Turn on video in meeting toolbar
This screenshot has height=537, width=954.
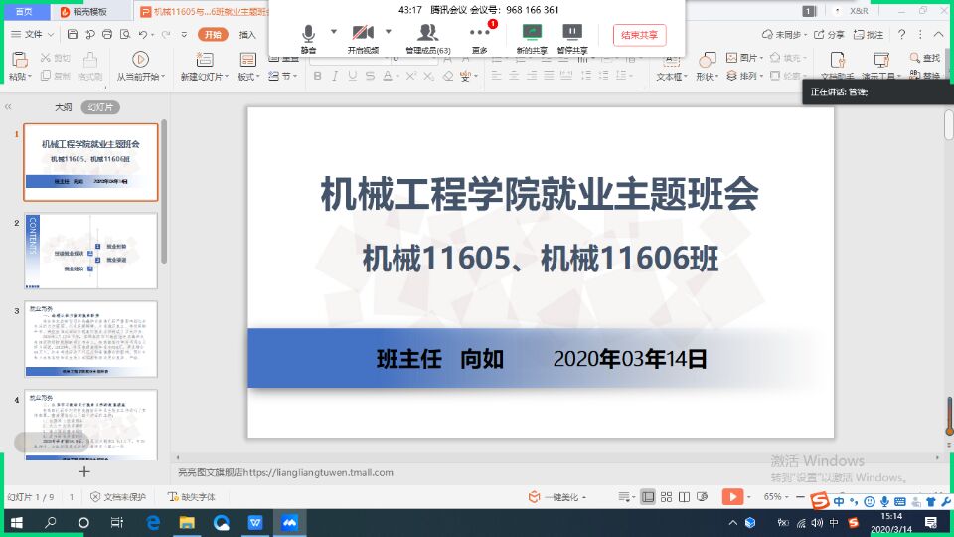tap(363, 36)
